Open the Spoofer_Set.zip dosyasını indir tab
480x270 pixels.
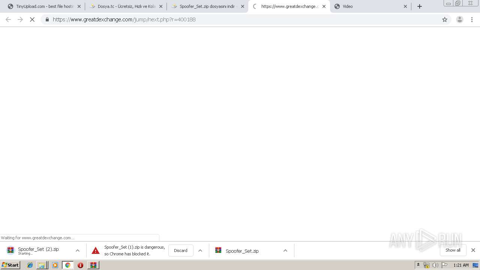point(208,6)
